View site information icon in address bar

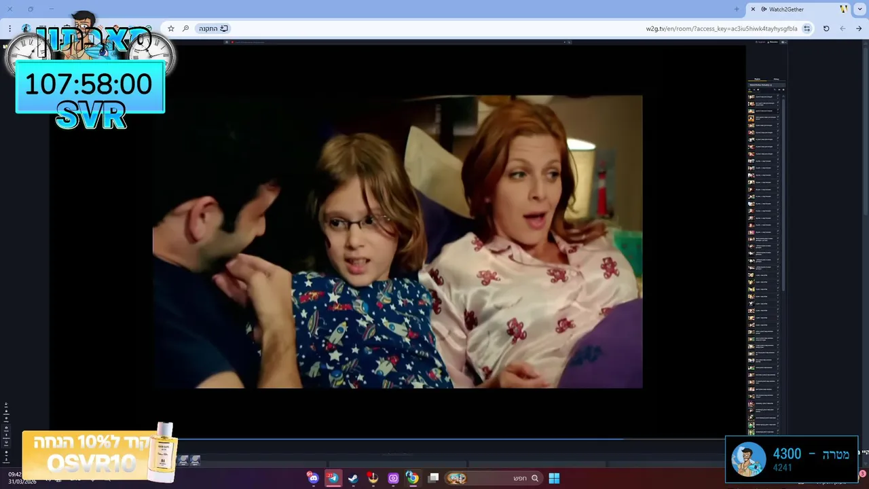[x=807, y=29]
